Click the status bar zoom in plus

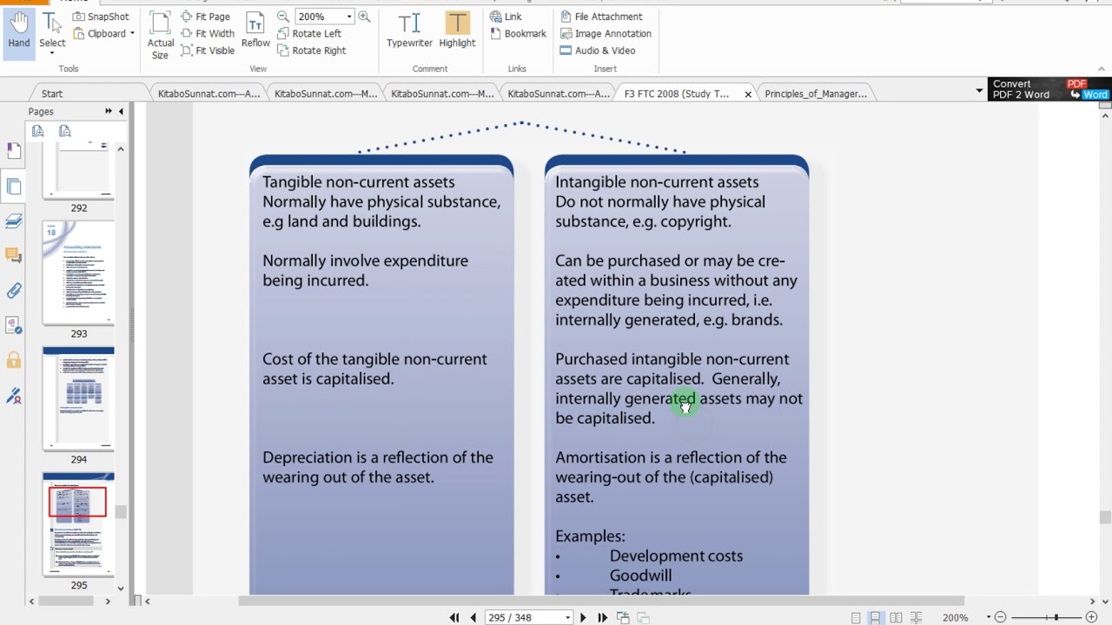tap(1092, 617)
